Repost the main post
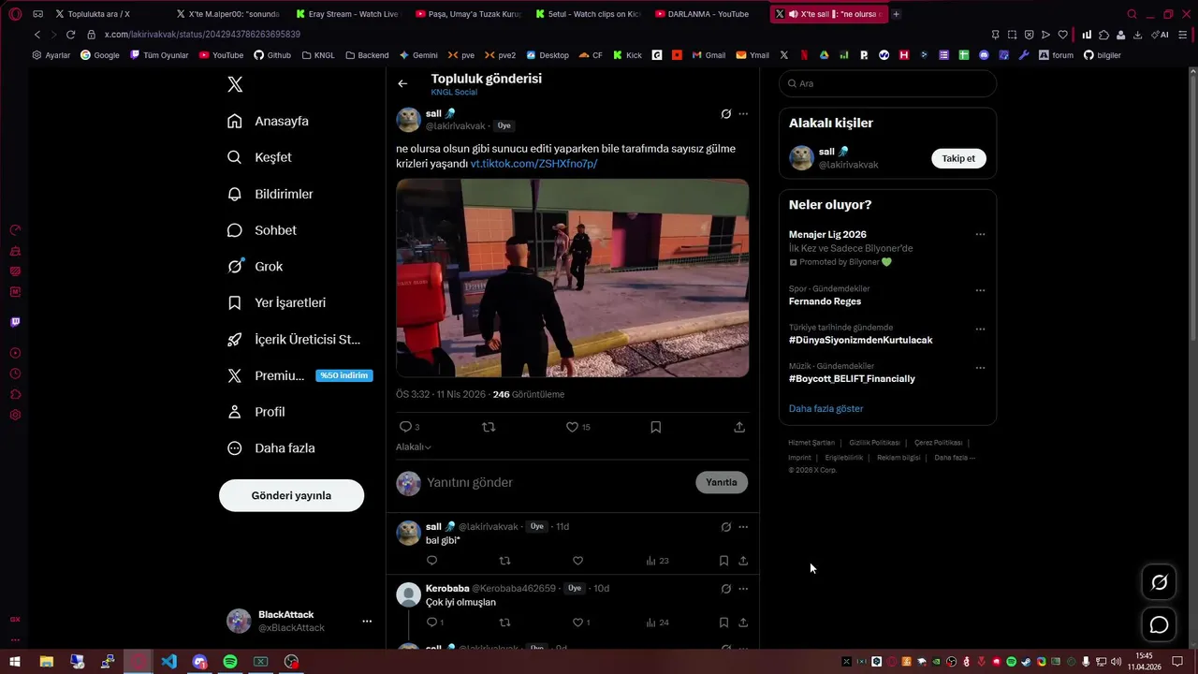Screen dimensions: 1198x674 [489, 427]
